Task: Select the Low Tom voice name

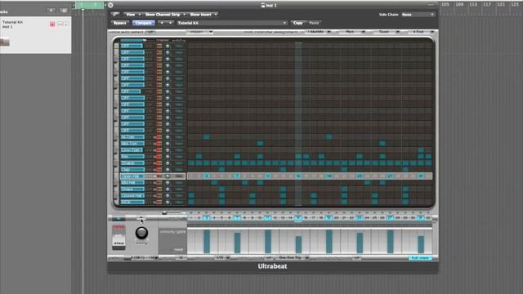Action: point(132,150)
